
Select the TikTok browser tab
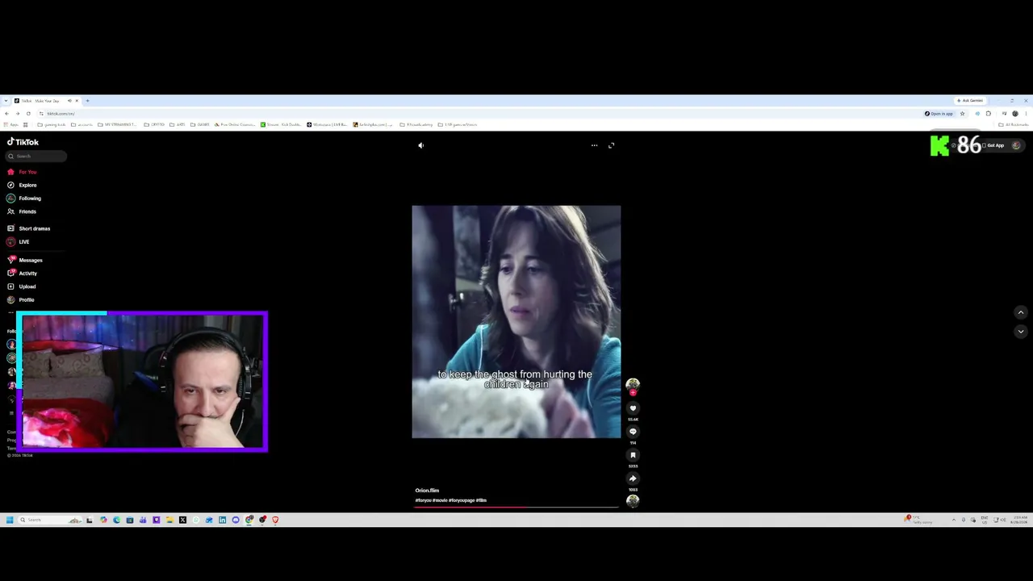pos(46,101)
